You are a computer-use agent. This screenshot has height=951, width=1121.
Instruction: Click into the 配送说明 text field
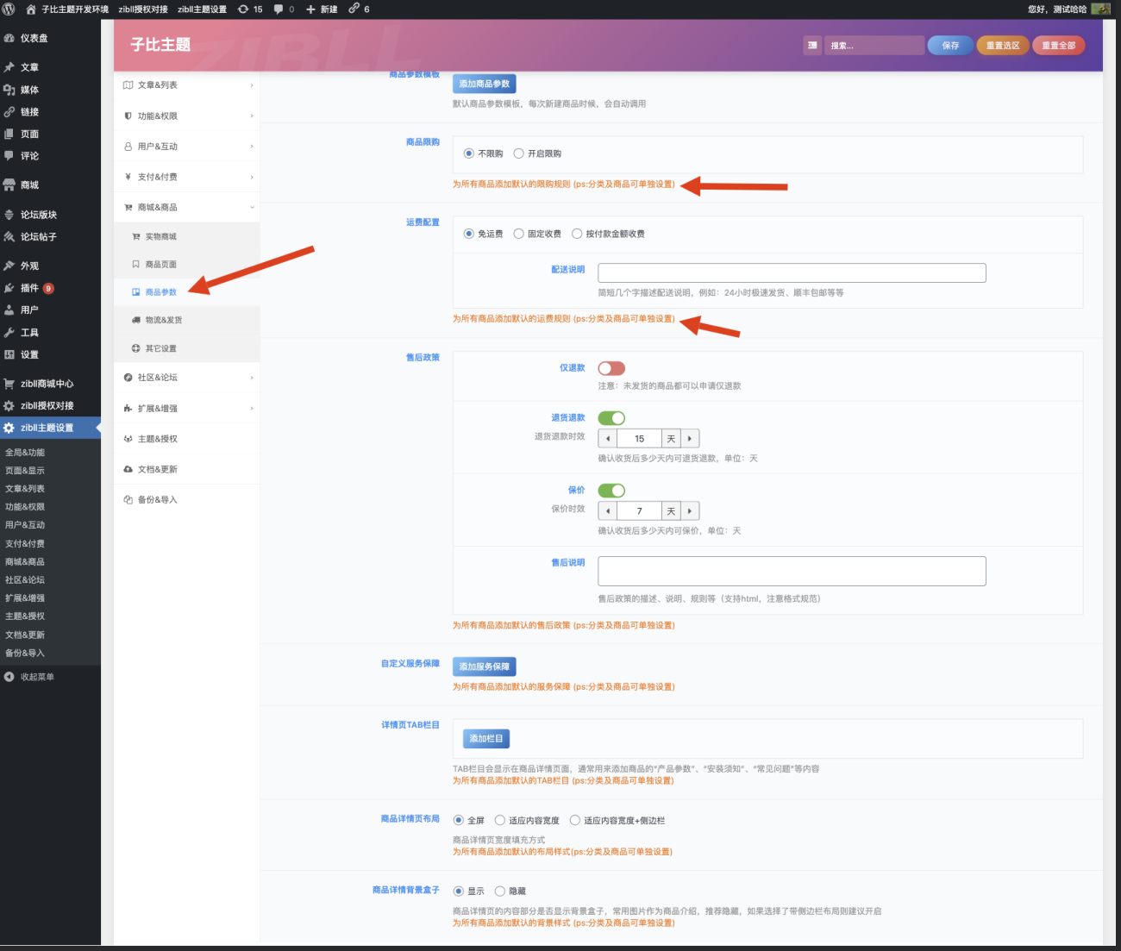[792, 273]
